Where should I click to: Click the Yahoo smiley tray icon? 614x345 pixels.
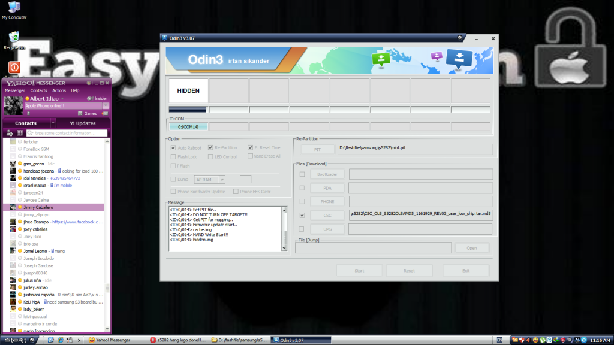[x=535, y=340]
